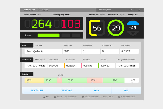Click the version info icon

(x=83, y=97)
